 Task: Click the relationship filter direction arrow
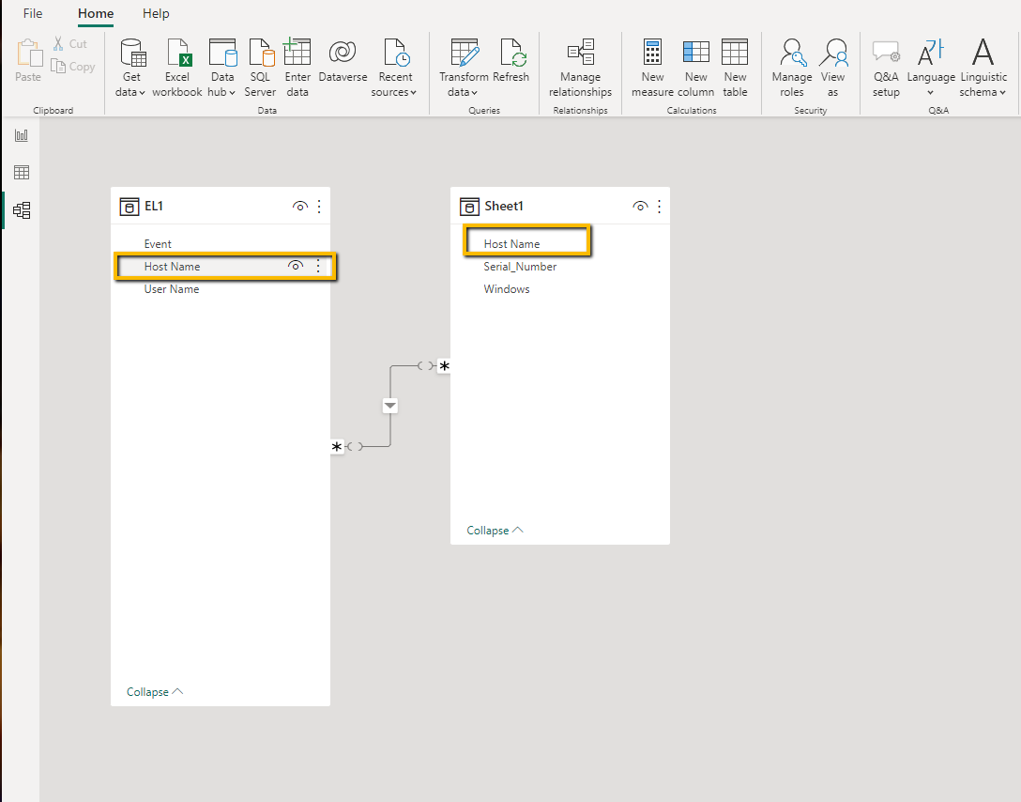pos(390,406)
